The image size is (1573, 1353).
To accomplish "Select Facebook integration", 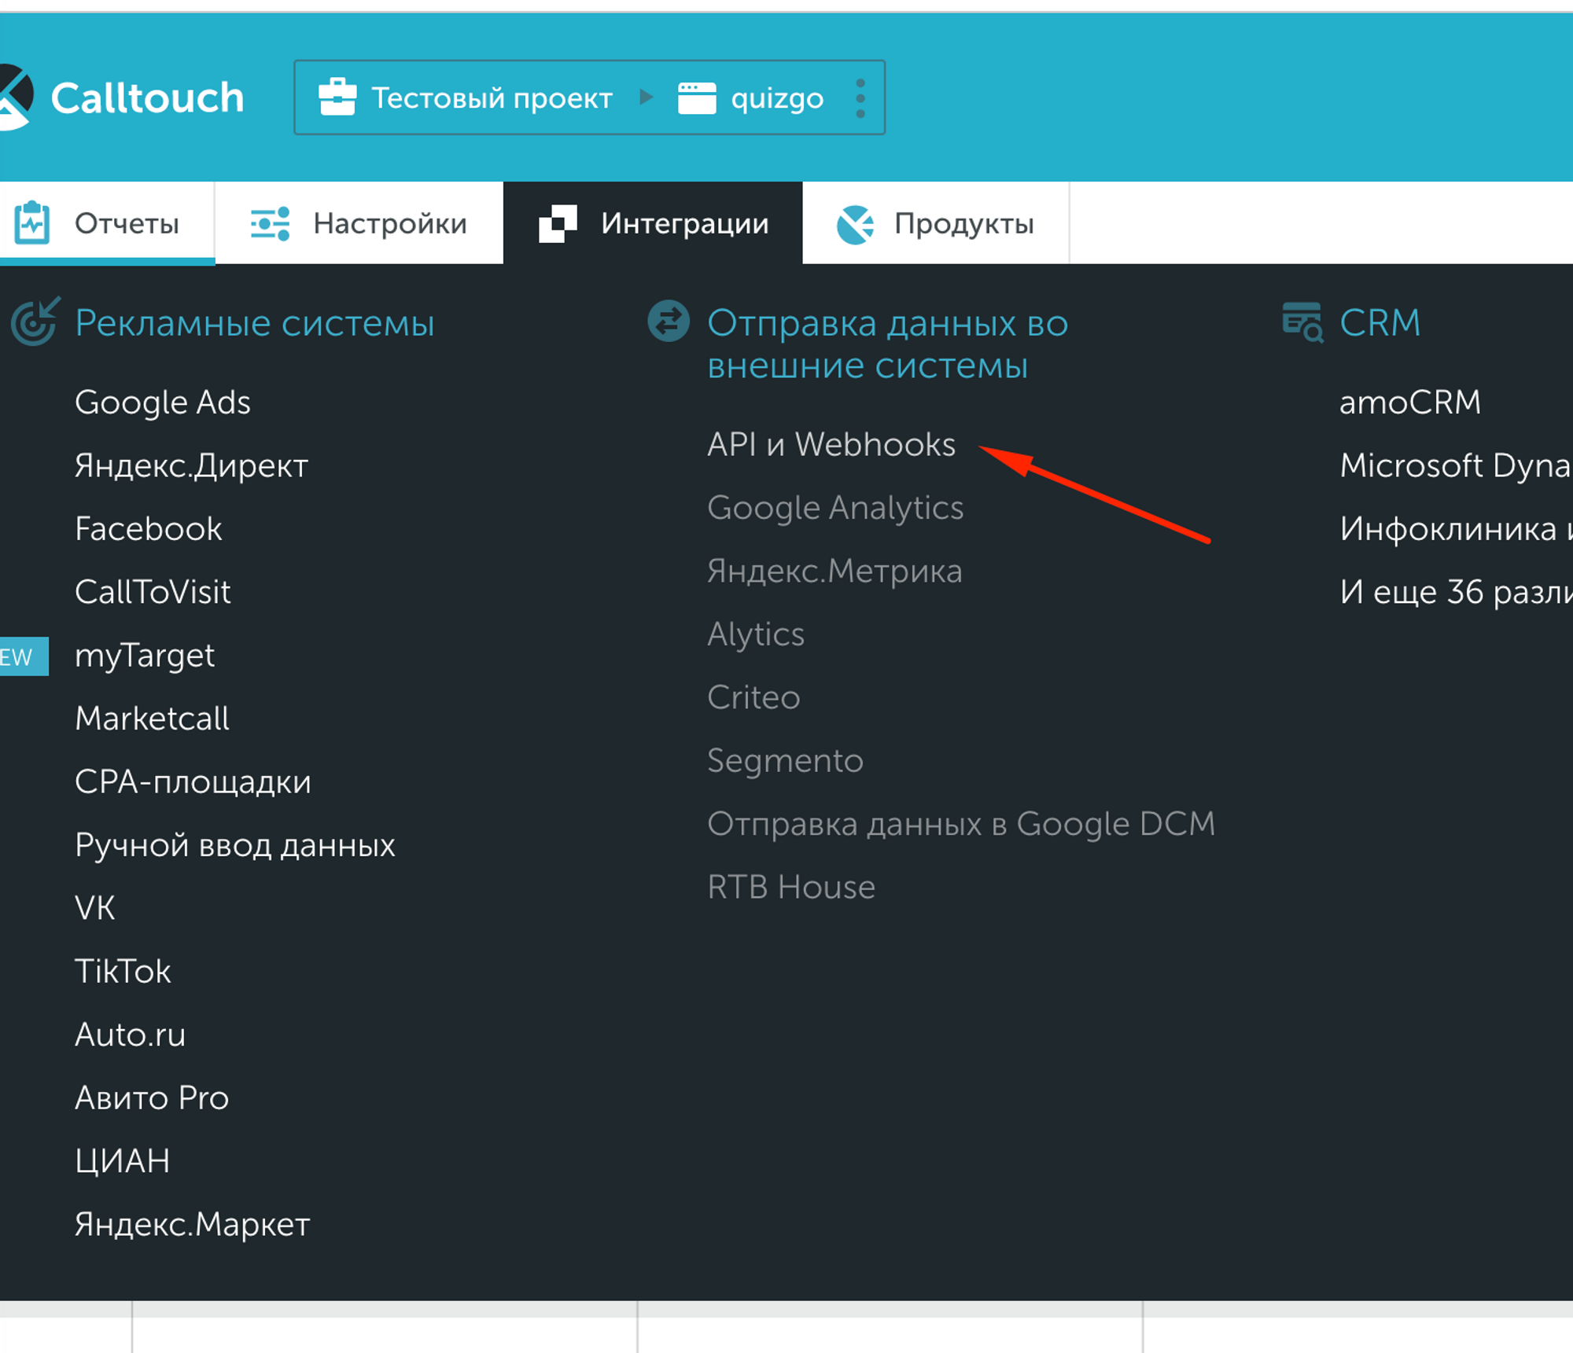I will tap(149, 529).
